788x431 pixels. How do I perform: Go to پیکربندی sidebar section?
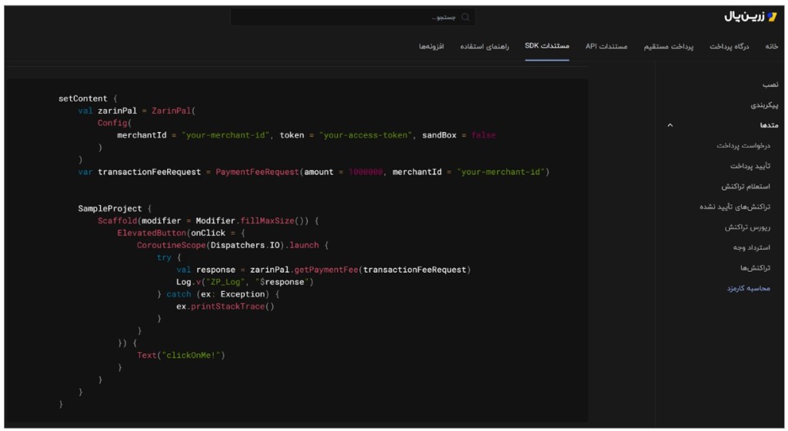[x=764, y=104]
